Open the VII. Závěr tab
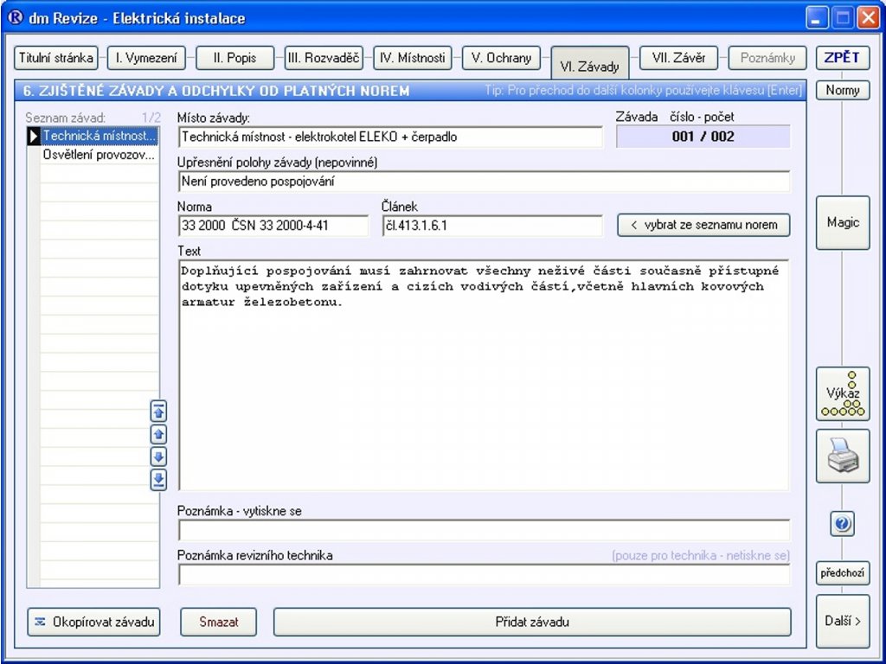The image size is (886, 664). (x=678, y=58)
